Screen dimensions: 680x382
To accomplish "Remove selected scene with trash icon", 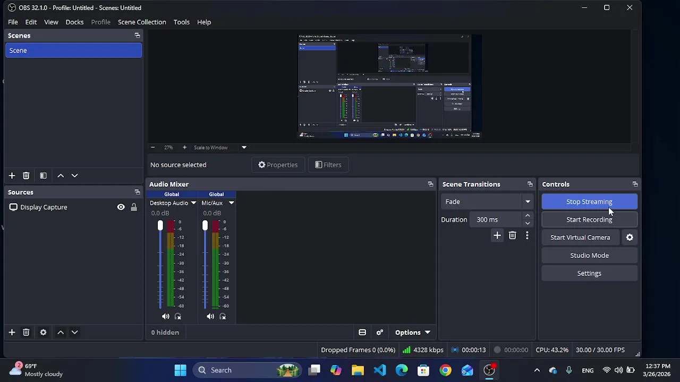I will pos(26,176).
